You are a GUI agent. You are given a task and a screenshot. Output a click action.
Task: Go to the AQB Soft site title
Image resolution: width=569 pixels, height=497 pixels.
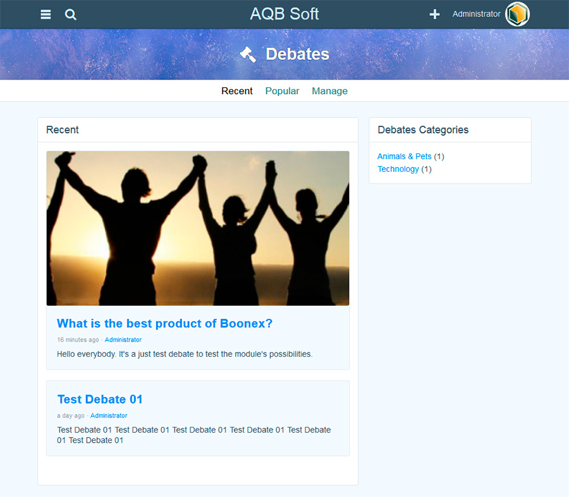point(284,14)
